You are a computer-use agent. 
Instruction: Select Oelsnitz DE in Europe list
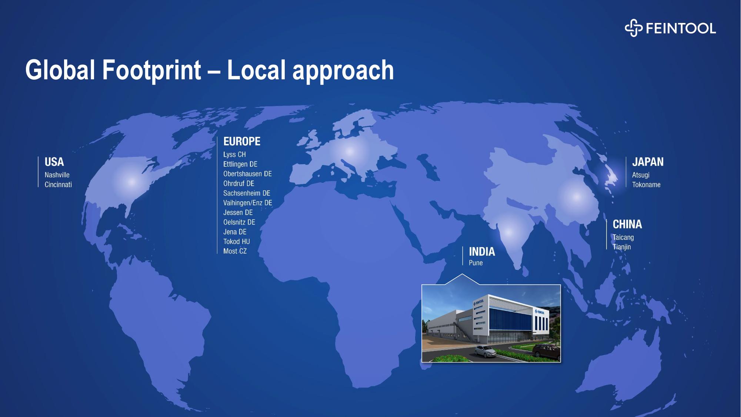pyautogui.click(x=239, y=222)
